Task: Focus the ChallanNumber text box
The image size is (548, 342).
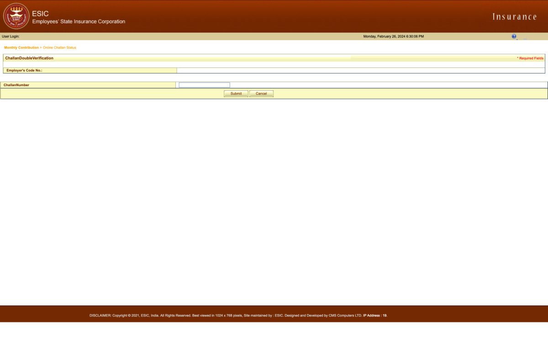Action: (204, 85)
